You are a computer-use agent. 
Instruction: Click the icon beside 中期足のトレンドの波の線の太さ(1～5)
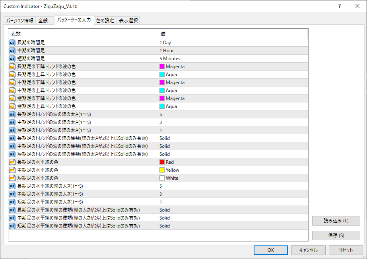[x=12, y=122]
